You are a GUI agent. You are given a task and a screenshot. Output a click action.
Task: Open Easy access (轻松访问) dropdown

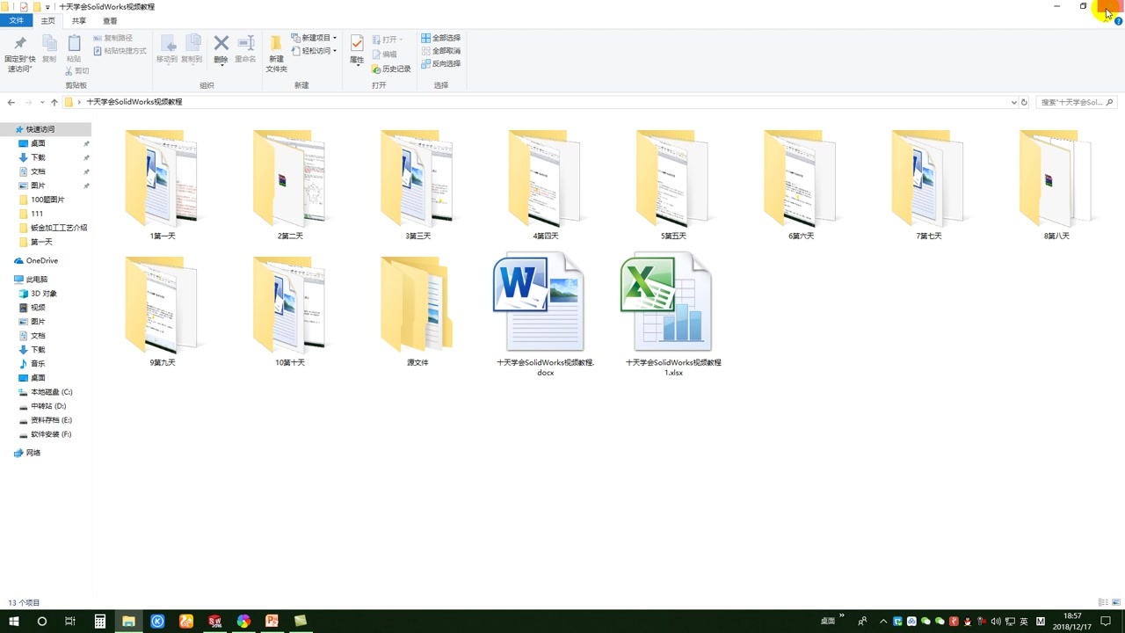pyautogui.click(x=314, y=51)
